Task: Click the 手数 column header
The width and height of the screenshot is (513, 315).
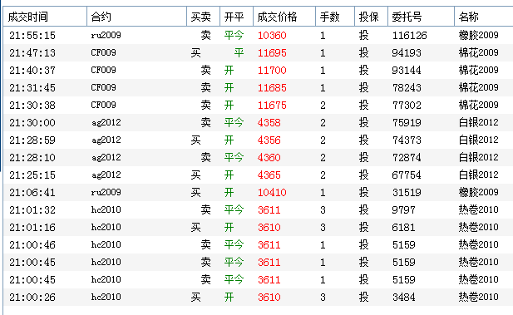Action: click(x=335, y=17)
